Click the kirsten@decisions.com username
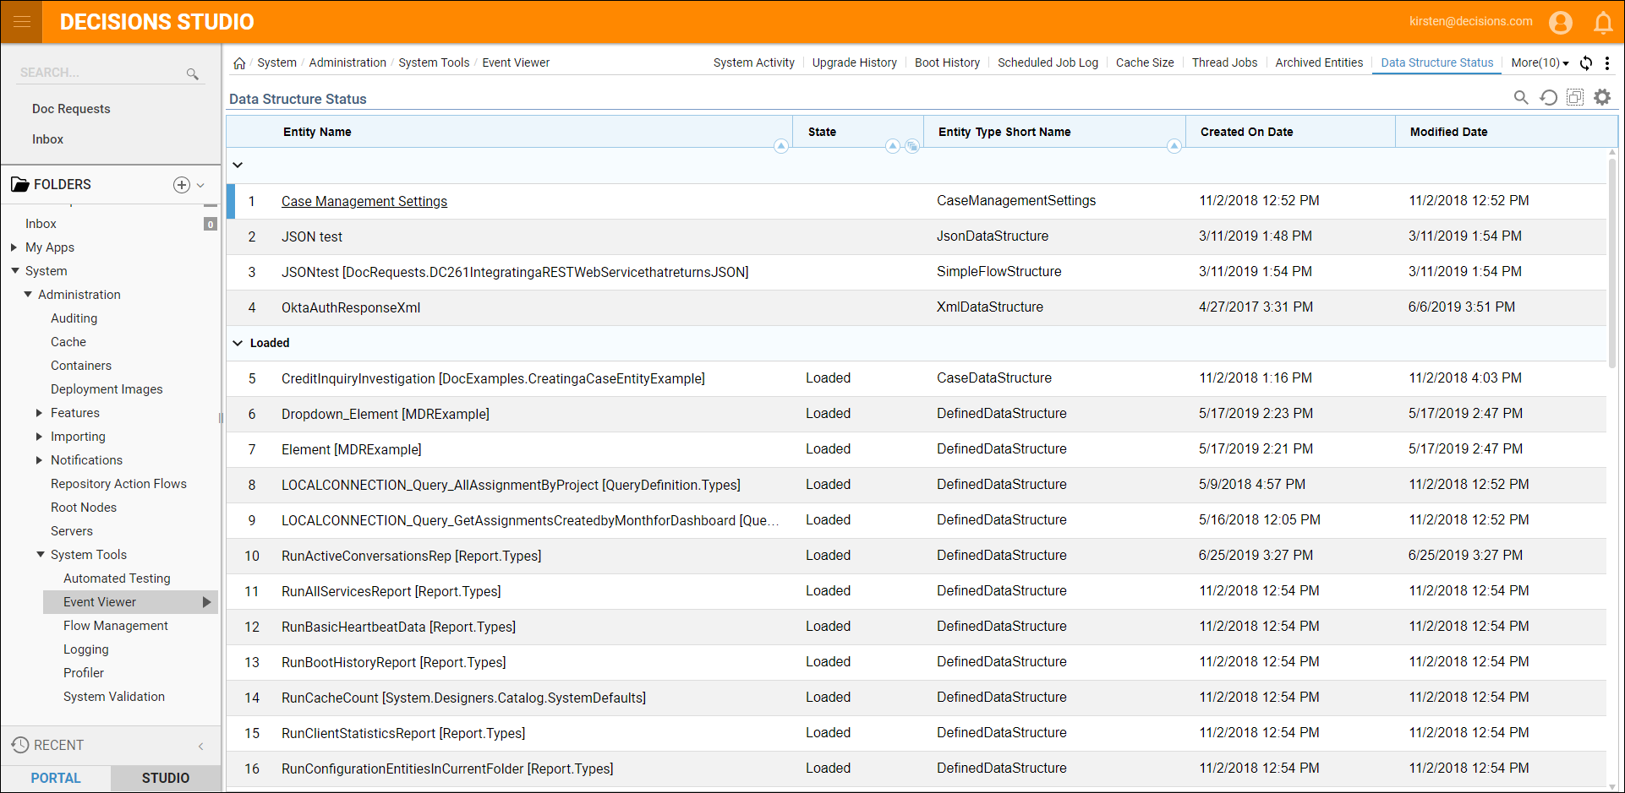Viewport: 1625px width, 793px height. 1470,21
